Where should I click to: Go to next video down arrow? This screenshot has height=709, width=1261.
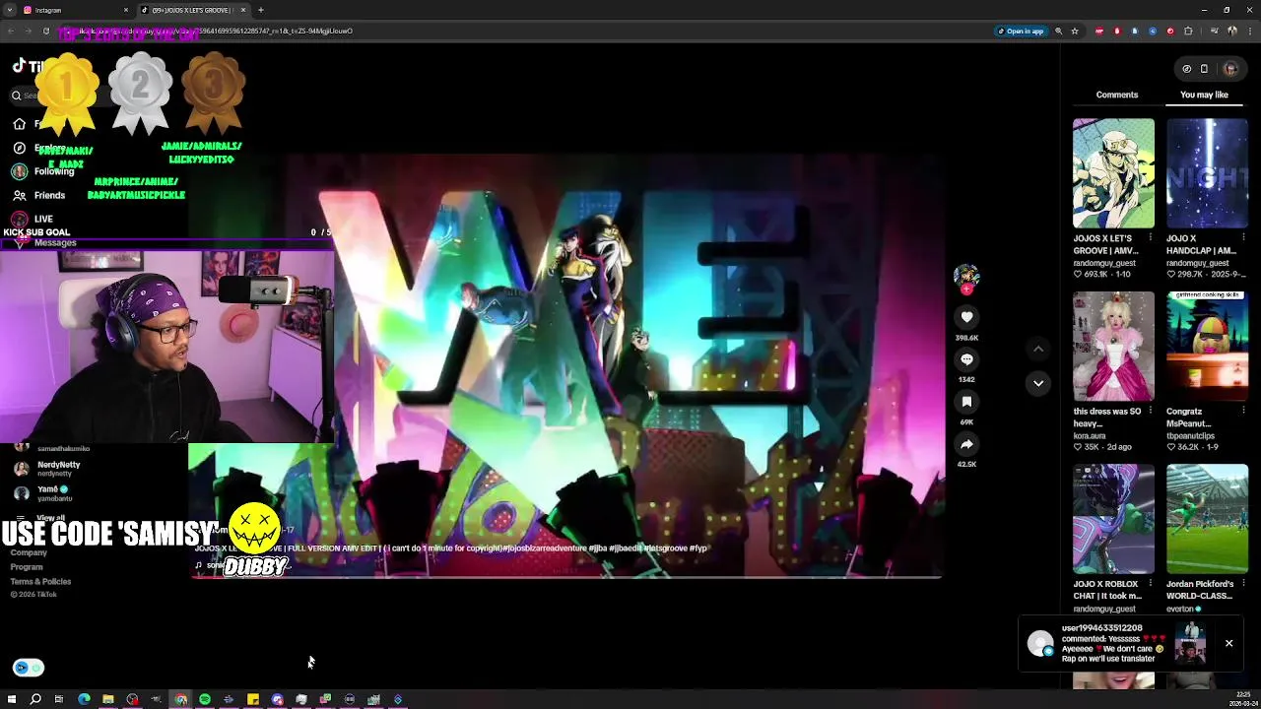click(x=1038, y=383)
